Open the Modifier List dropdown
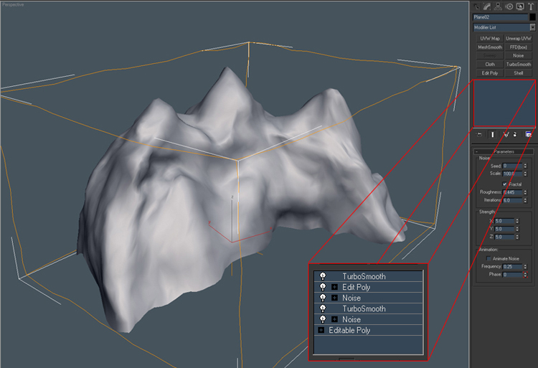Image resolution: width=538 pixels, height=368 pixels. click(532, 27)
